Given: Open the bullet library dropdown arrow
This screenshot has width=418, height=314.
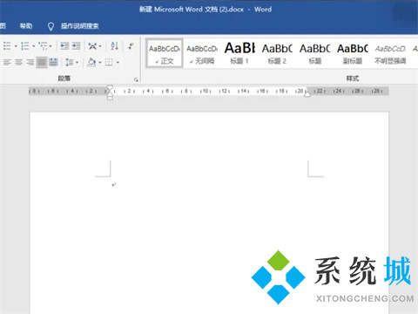Looking at the screenshot, I should 16,46.
